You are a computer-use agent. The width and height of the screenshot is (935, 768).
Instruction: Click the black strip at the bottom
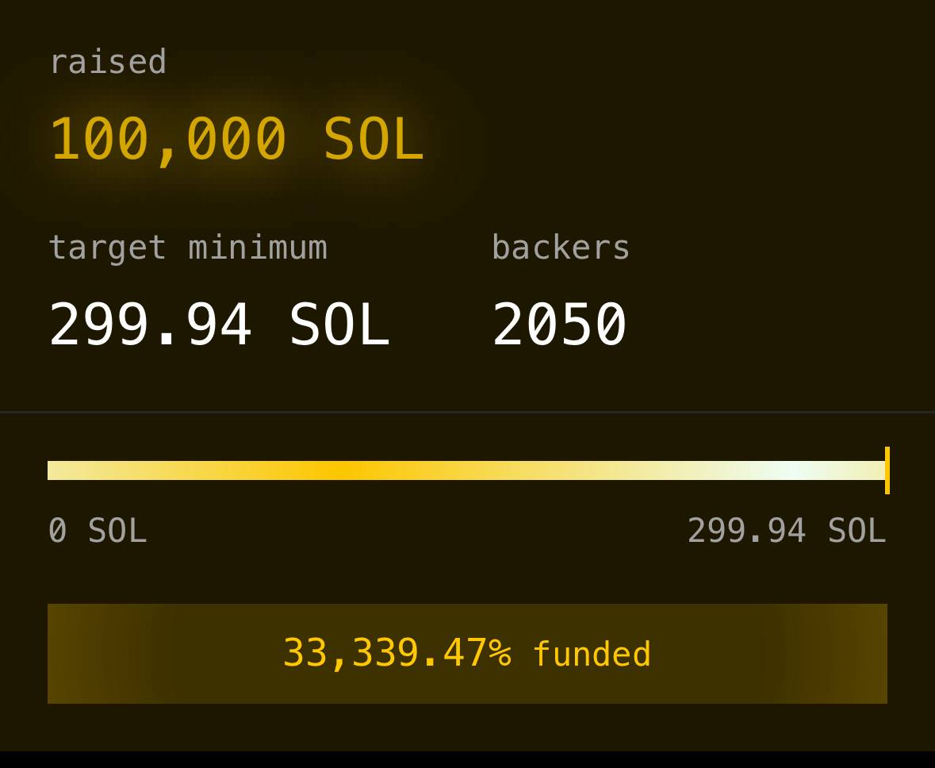pyautogui.click(x=466, y=759)
